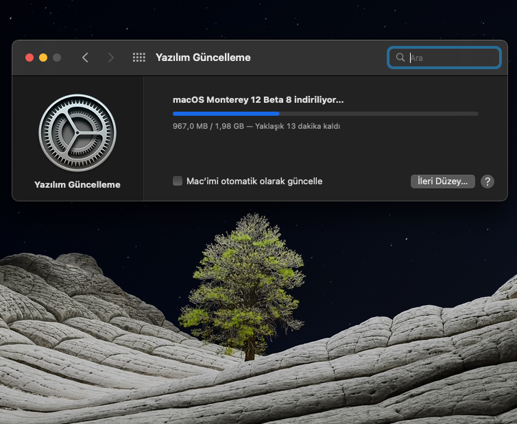Click the macOS Monterey download progress bar
Screen dimensions: 517x424
pyautogui.click(x=325, y=113)
